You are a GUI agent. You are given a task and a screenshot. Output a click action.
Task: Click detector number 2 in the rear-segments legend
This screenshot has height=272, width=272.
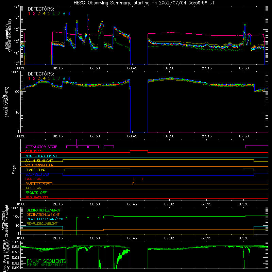(x=34, y=79)
